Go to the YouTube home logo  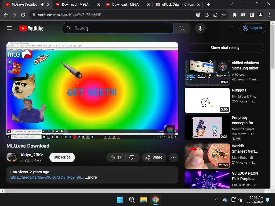(31, 28)
